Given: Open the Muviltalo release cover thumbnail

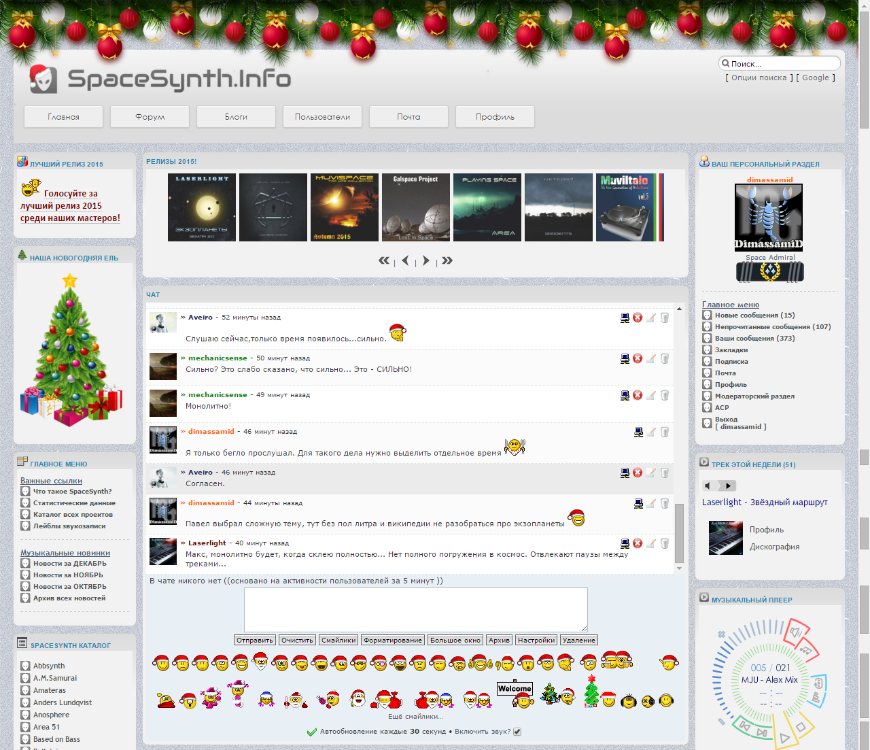Looking at the screenshot, I should pos(630,207).
